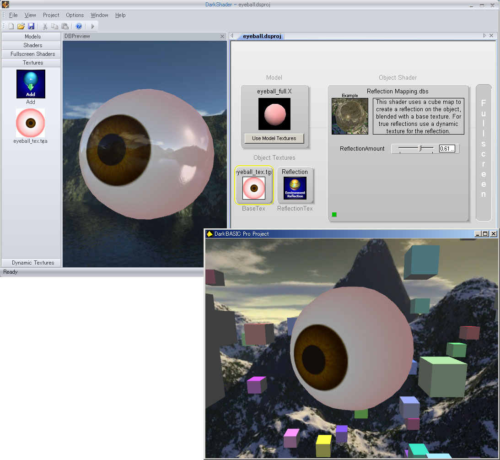
Task: Save the project with the floppy disk icon
Action: (x=31, y=27)
